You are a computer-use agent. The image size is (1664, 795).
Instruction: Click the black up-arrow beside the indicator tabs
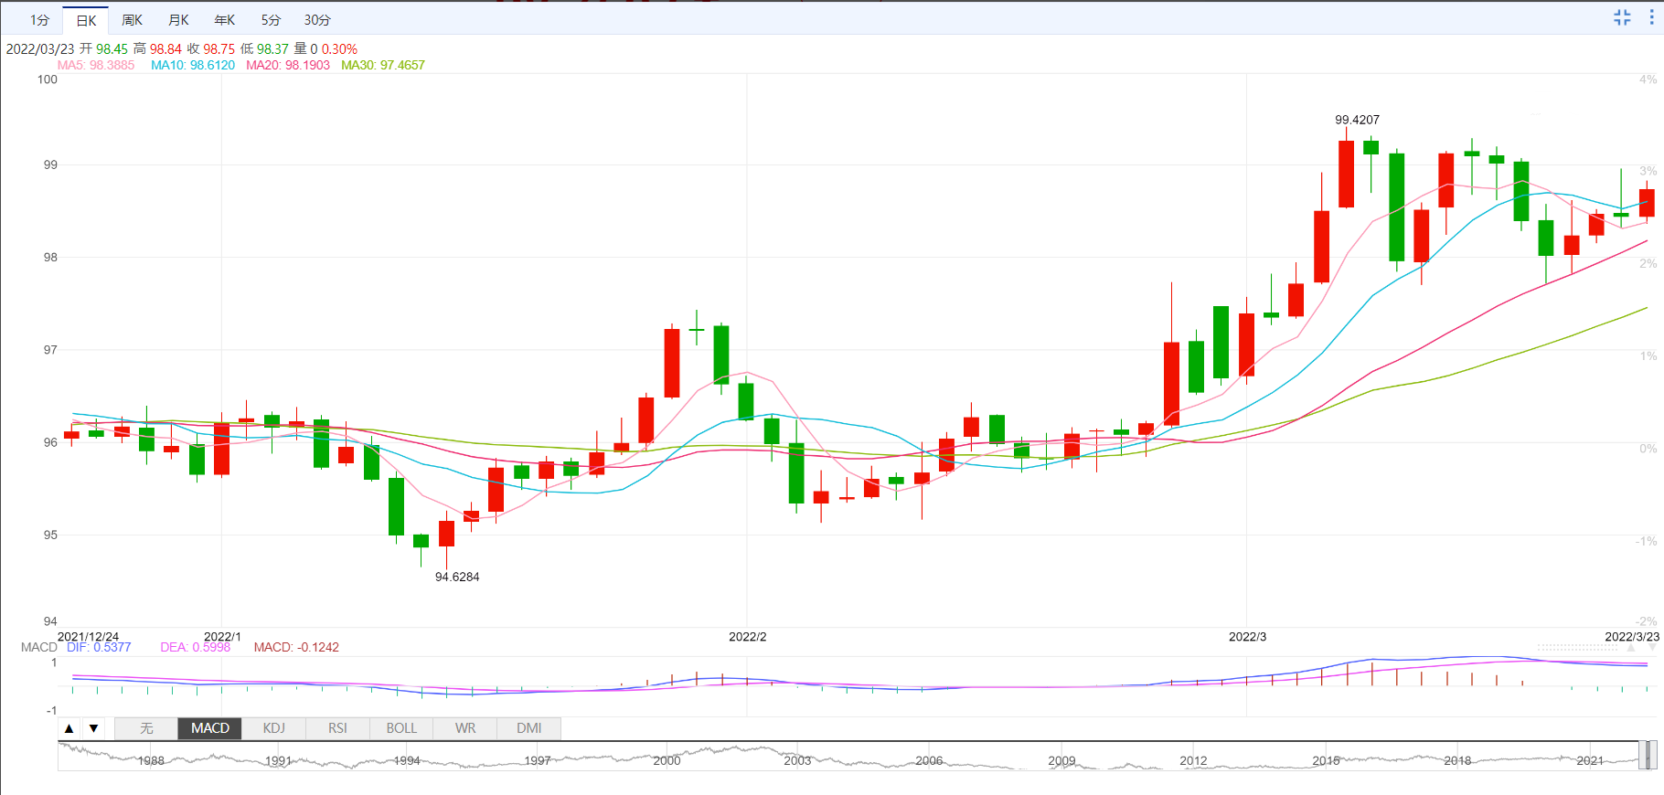[x=69, y=728]
